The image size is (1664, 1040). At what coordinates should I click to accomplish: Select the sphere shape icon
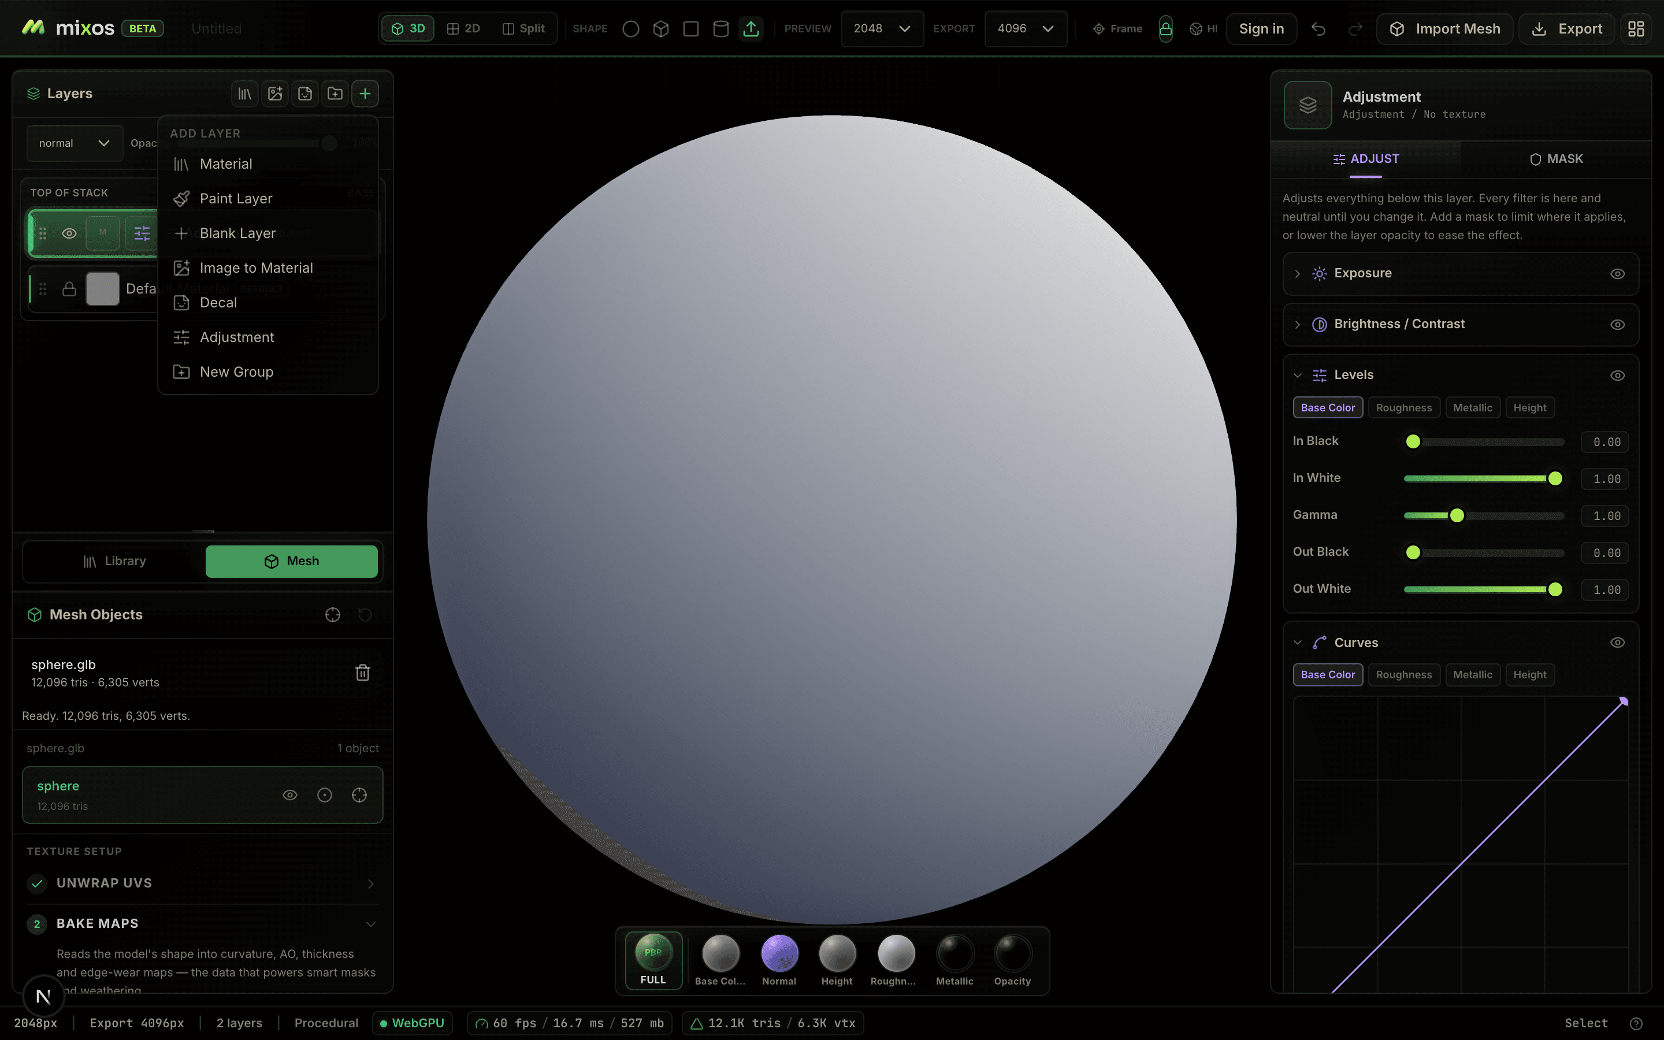630,29
